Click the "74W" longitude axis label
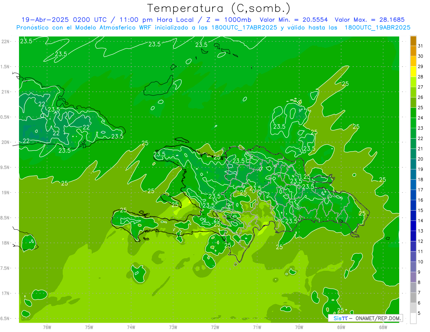Viewport: 430px width, 332px height. (x=131, y=327)
